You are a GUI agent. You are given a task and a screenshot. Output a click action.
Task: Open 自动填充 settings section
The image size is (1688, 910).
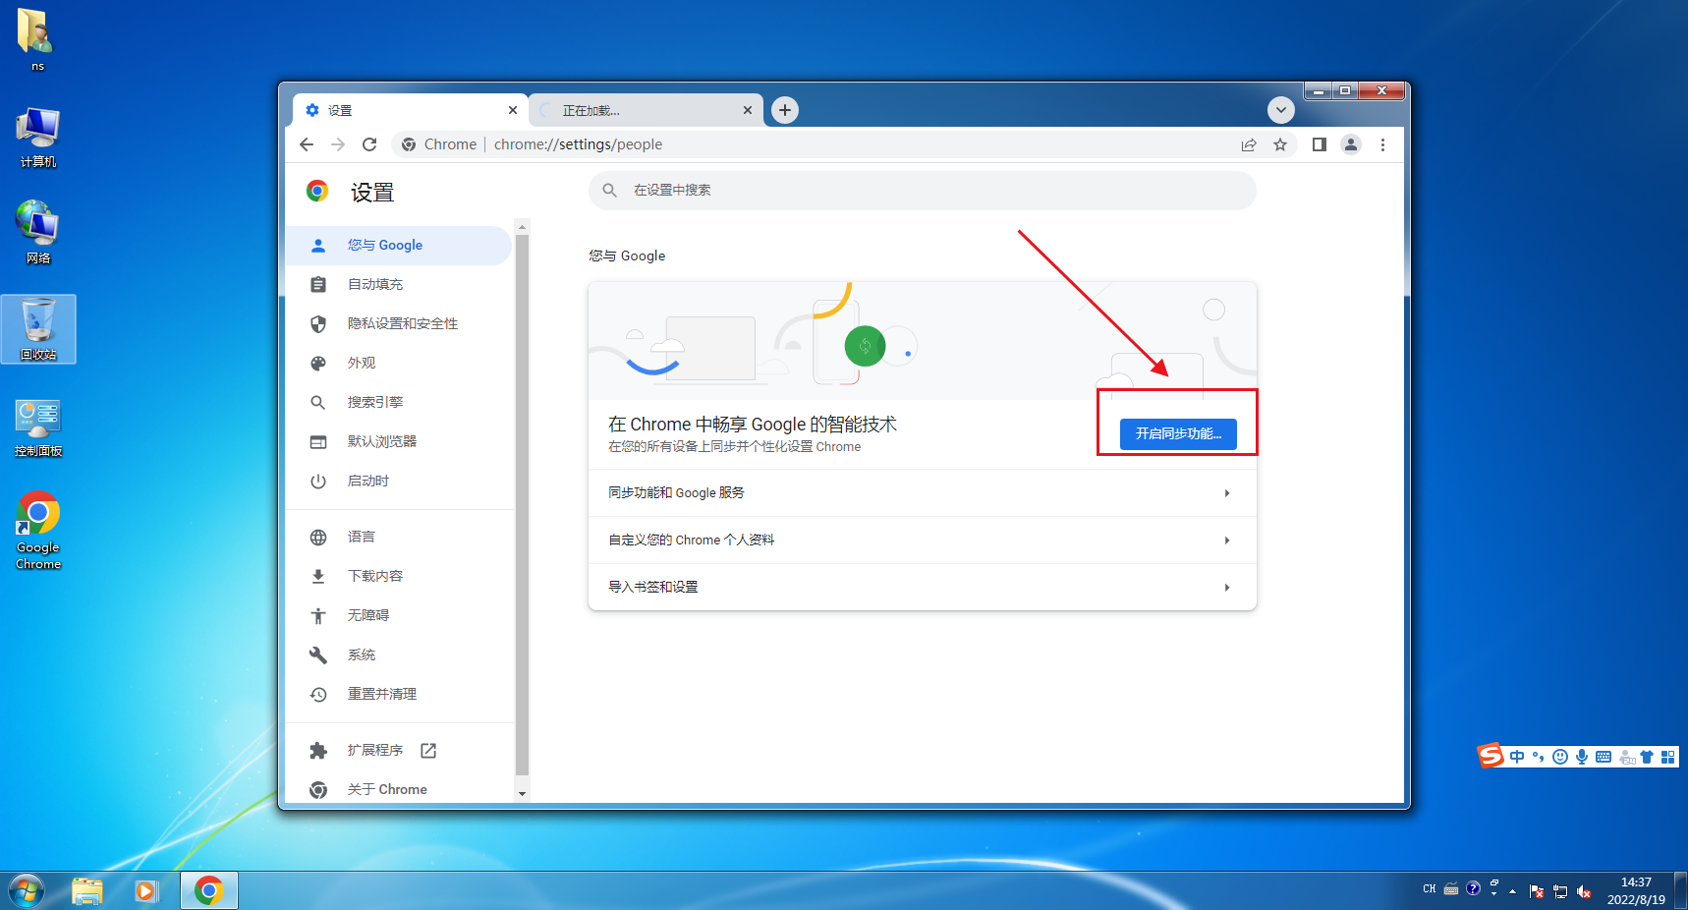click(399, 285)
